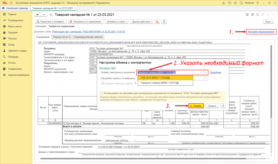Expand Другие действия dropdown
278x164 pixels.
pos(142,21)
